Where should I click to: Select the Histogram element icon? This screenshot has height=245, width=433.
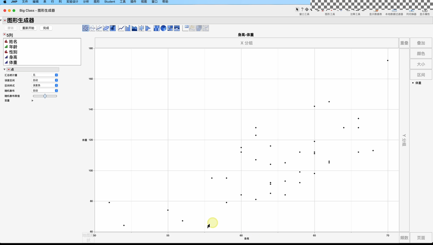(148, 28)
